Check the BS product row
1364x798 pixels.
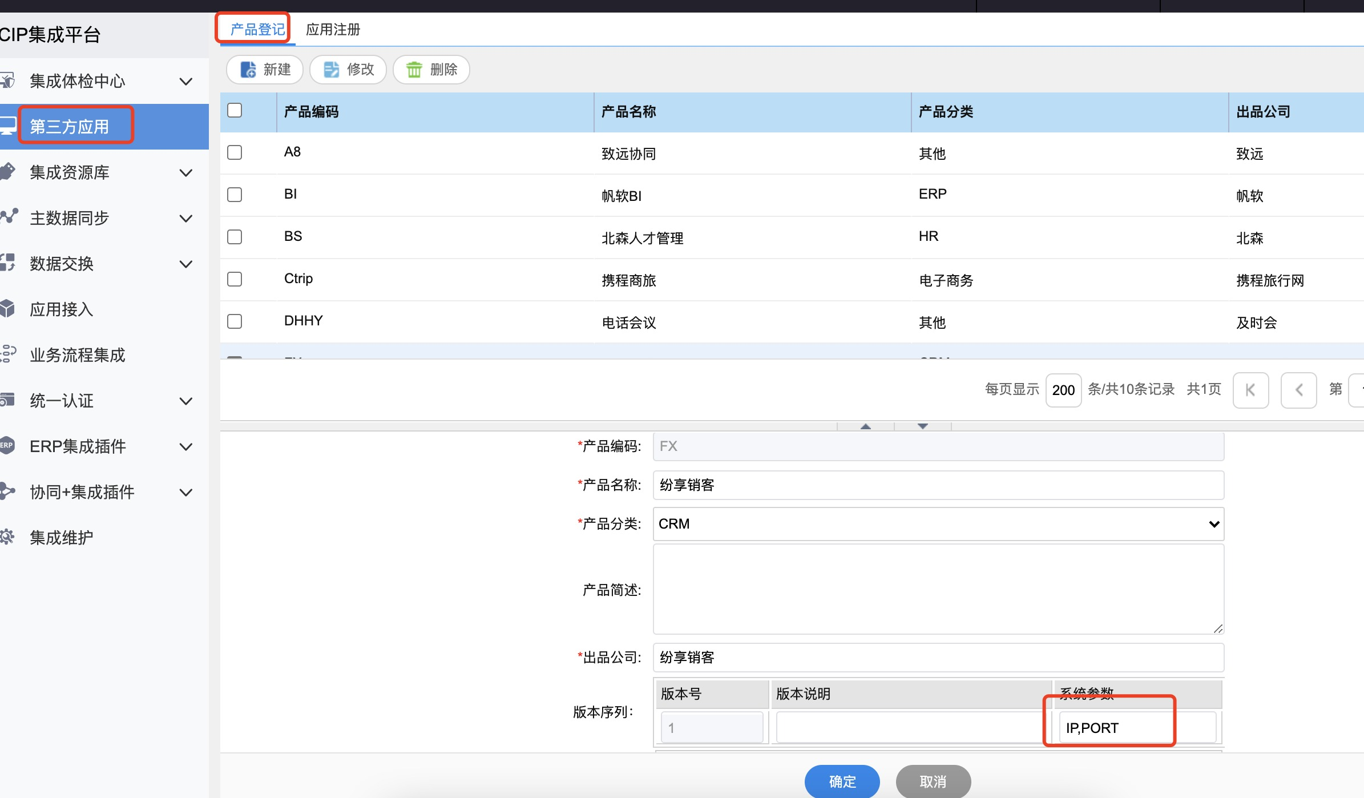235,237
